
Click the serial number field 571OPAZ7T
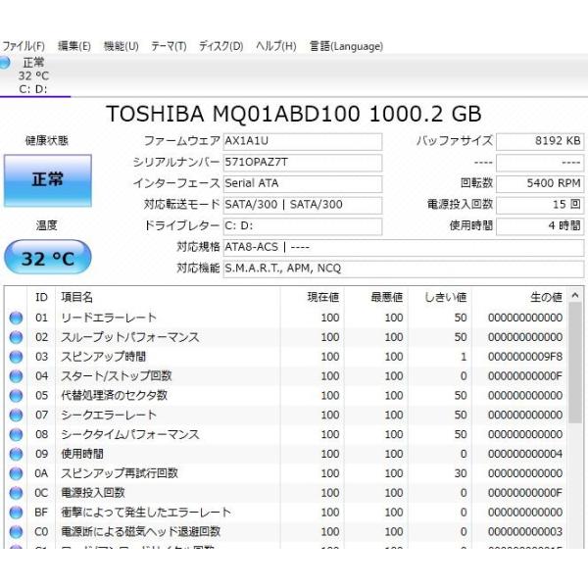(x=303, y=163)
